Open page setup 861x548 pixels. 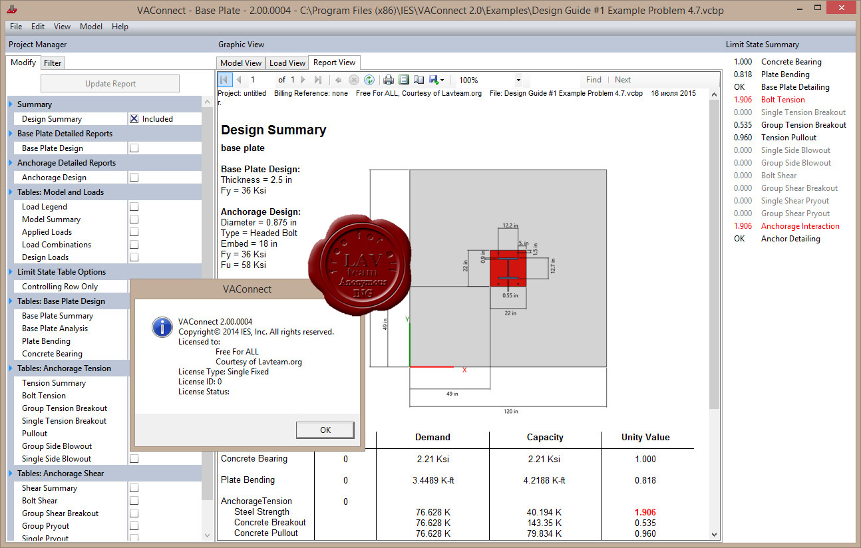[x=419, y=80]
